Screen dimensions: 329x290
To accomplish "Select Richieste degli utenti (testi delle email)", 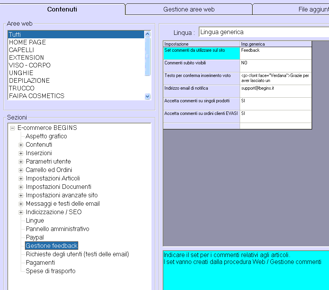I will point(77,254).
